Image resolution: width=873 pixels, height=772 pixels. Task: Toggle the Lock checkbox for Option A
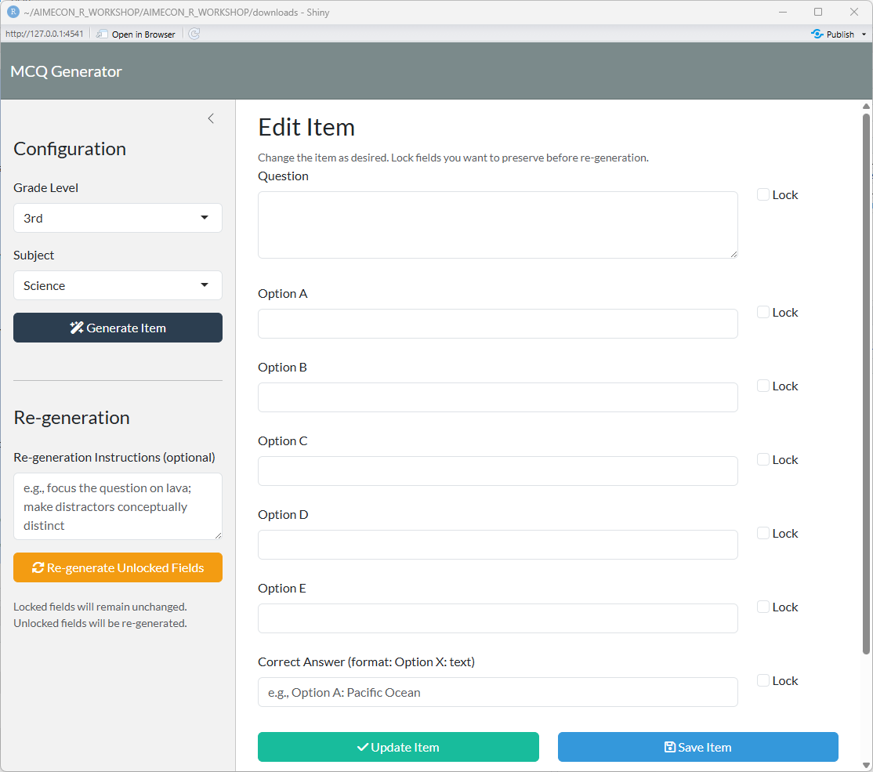pyautogui.click(x=763, y=312)
